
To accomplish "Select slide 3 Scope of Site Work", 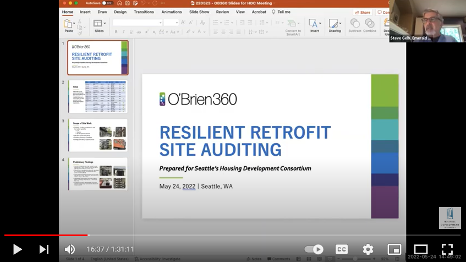I will click(98, 135).
